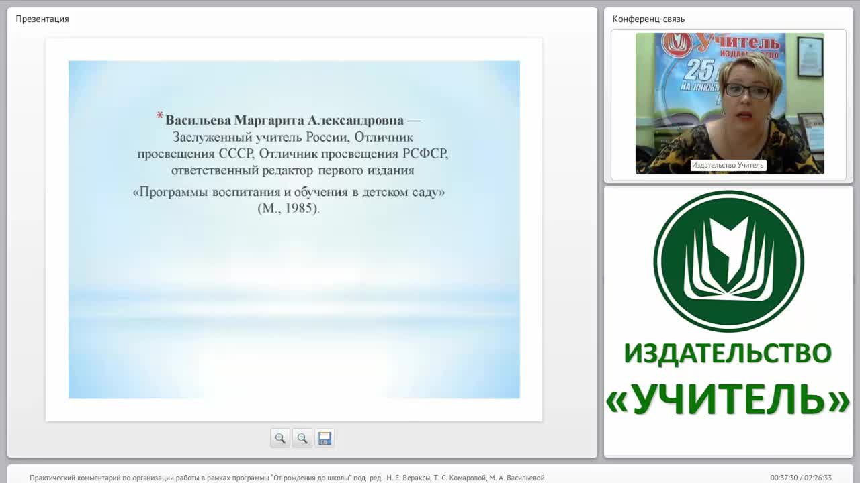The image size is (860, 483).
Task: Click the 'Презентация' panel title
Action: [42, 19]
